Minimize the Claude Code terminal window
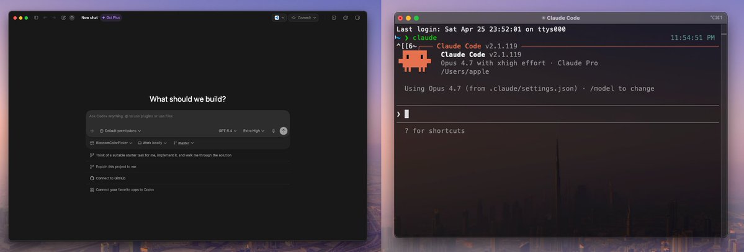This screenshot has height=252, width=744. click(408, 18)
